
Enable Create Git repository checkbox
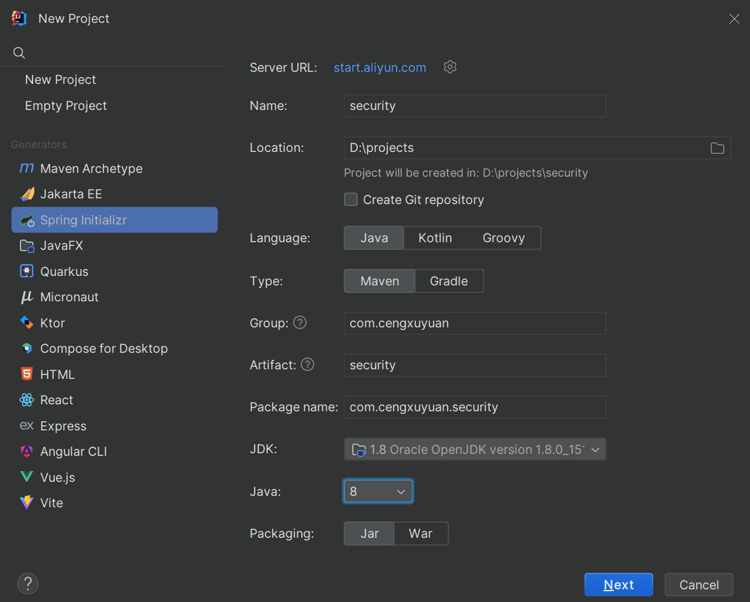351,199
